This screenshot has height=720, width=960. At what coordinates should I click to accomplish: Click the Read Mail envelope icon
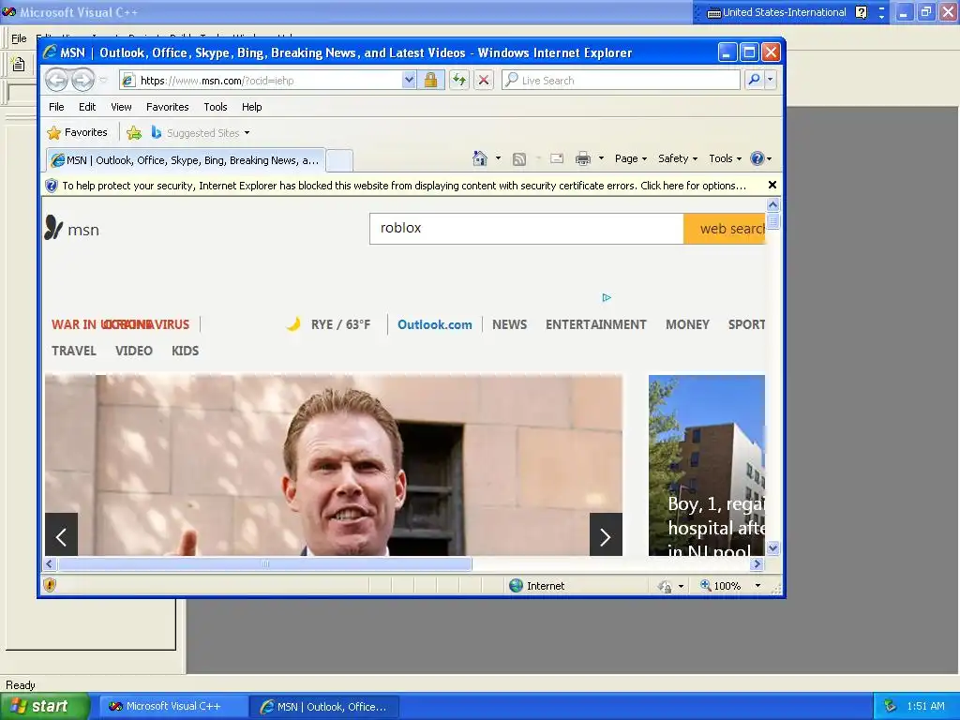click(x=557, y=158)
